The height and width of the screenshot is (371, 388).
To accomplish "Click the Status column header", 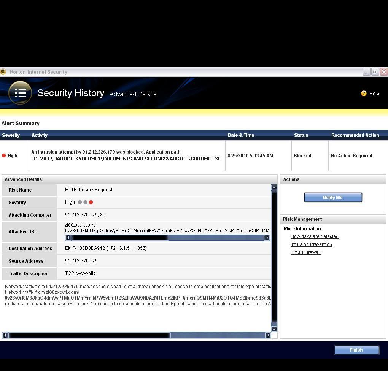I will coord(301,135).
